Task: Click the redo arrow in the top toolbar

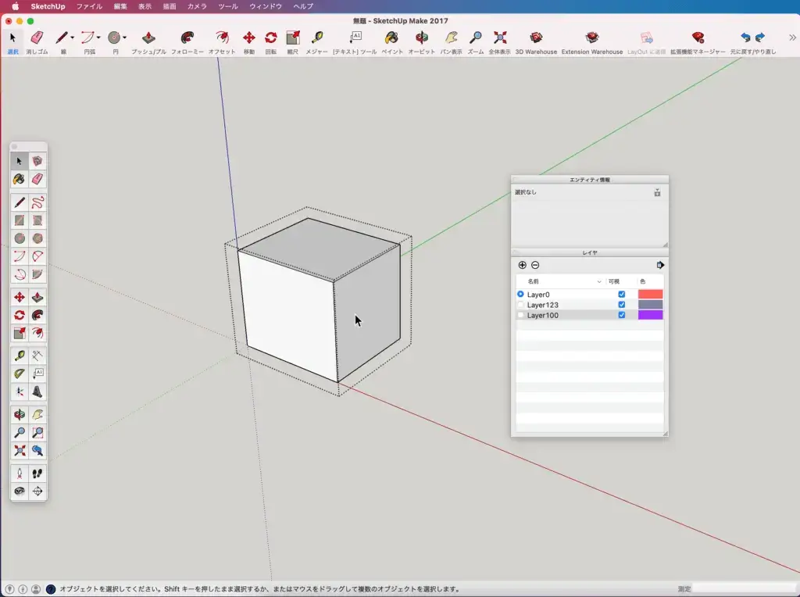Action: pyautogui.click(x=760, y=38)
